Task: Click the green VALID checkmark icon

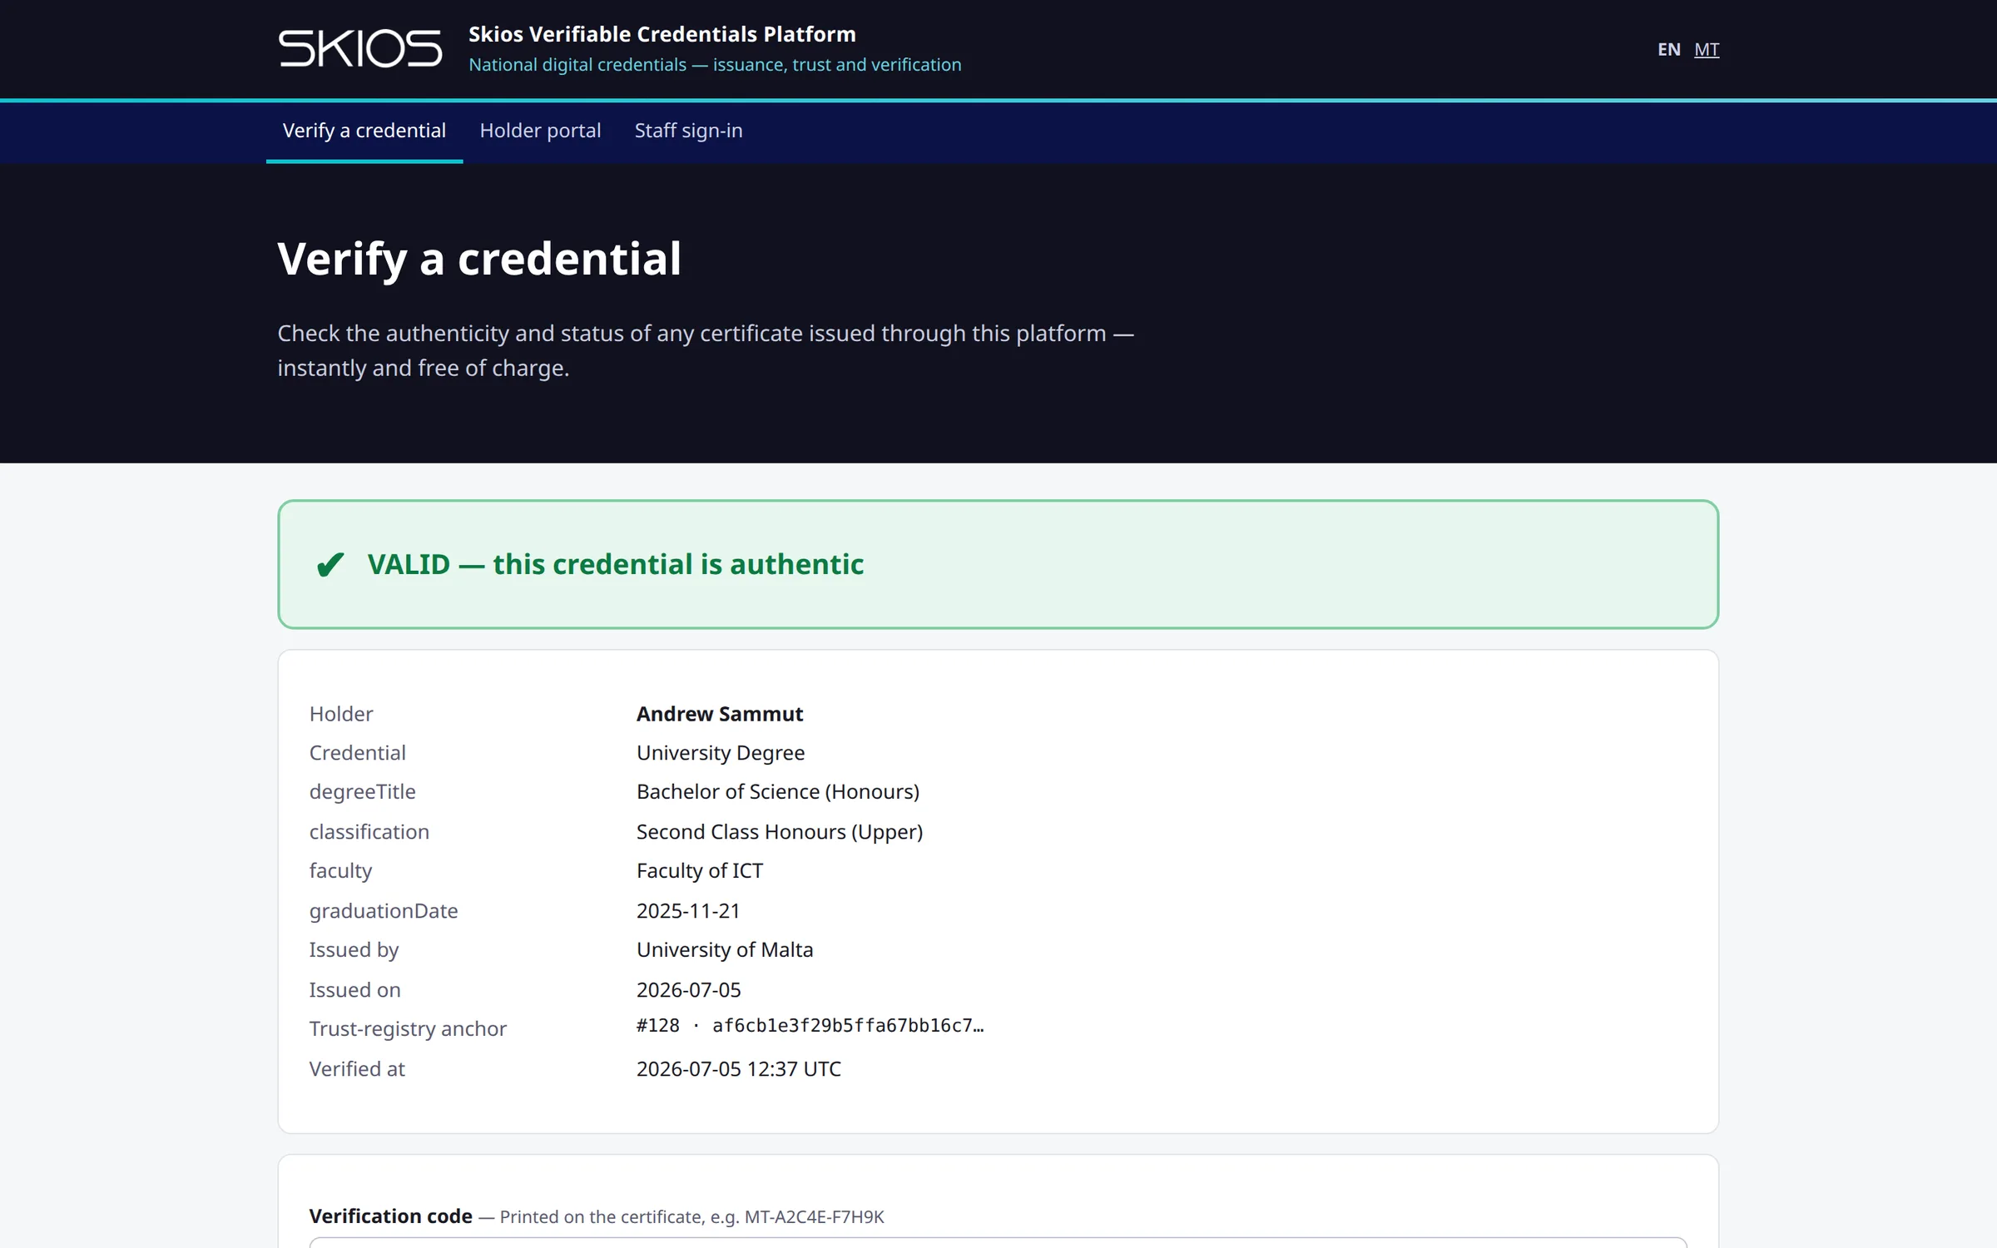Action: (x=330, y=565)
